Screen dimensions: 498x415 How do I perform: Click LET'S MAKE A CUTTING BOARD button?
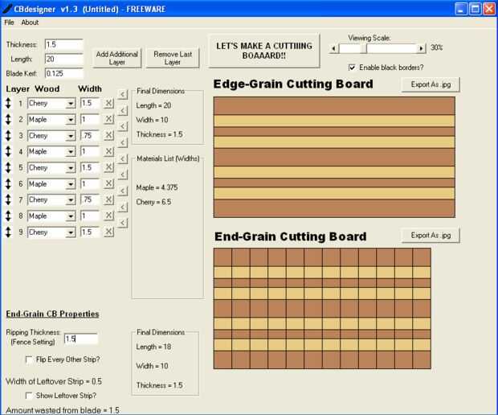coord(263,51)
